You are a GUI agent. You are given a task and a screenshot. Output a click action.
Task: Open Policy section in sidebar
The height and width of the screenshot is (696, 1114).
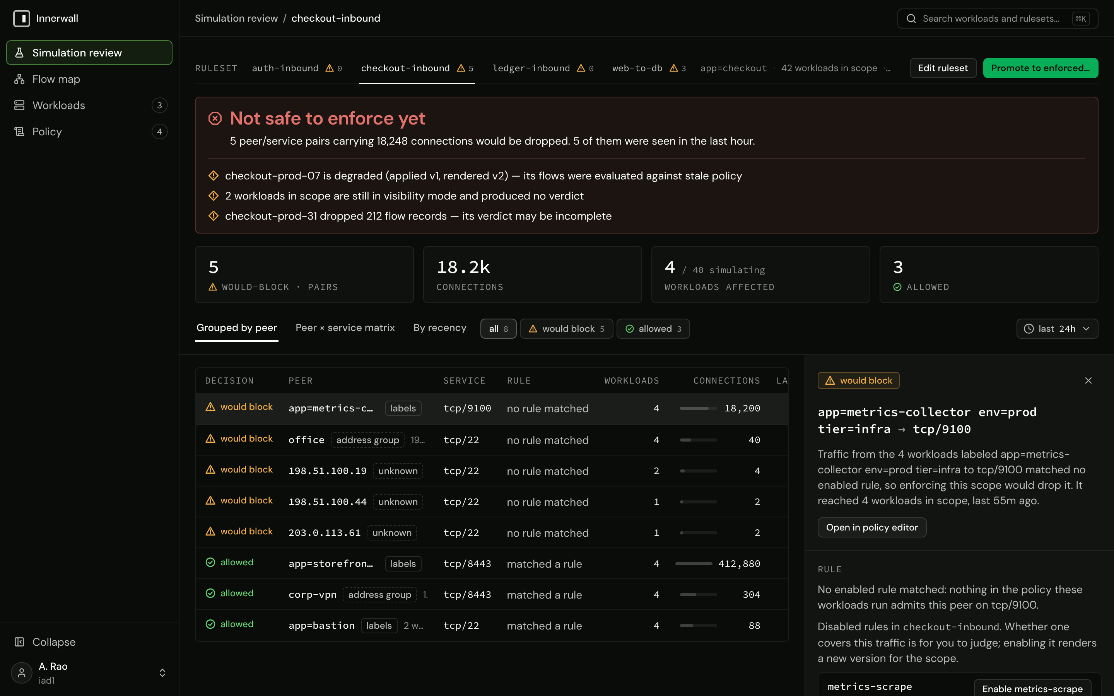click(x=89, y=131)
